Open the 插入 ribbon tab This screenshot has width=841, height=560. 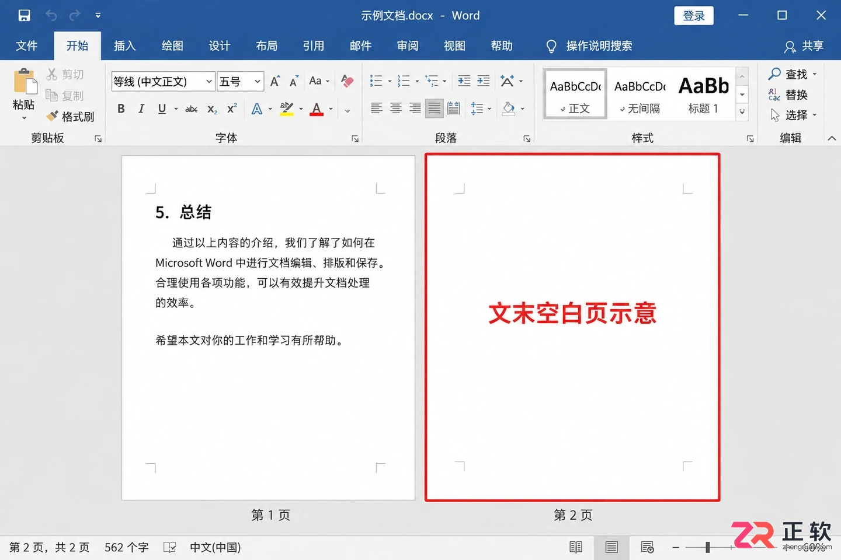(125, 45)
